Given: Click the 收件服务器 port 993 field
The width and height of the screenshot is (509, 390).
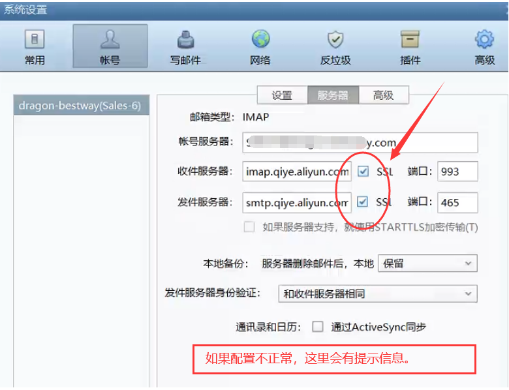Looking at the screenshot, I should 457,172.
